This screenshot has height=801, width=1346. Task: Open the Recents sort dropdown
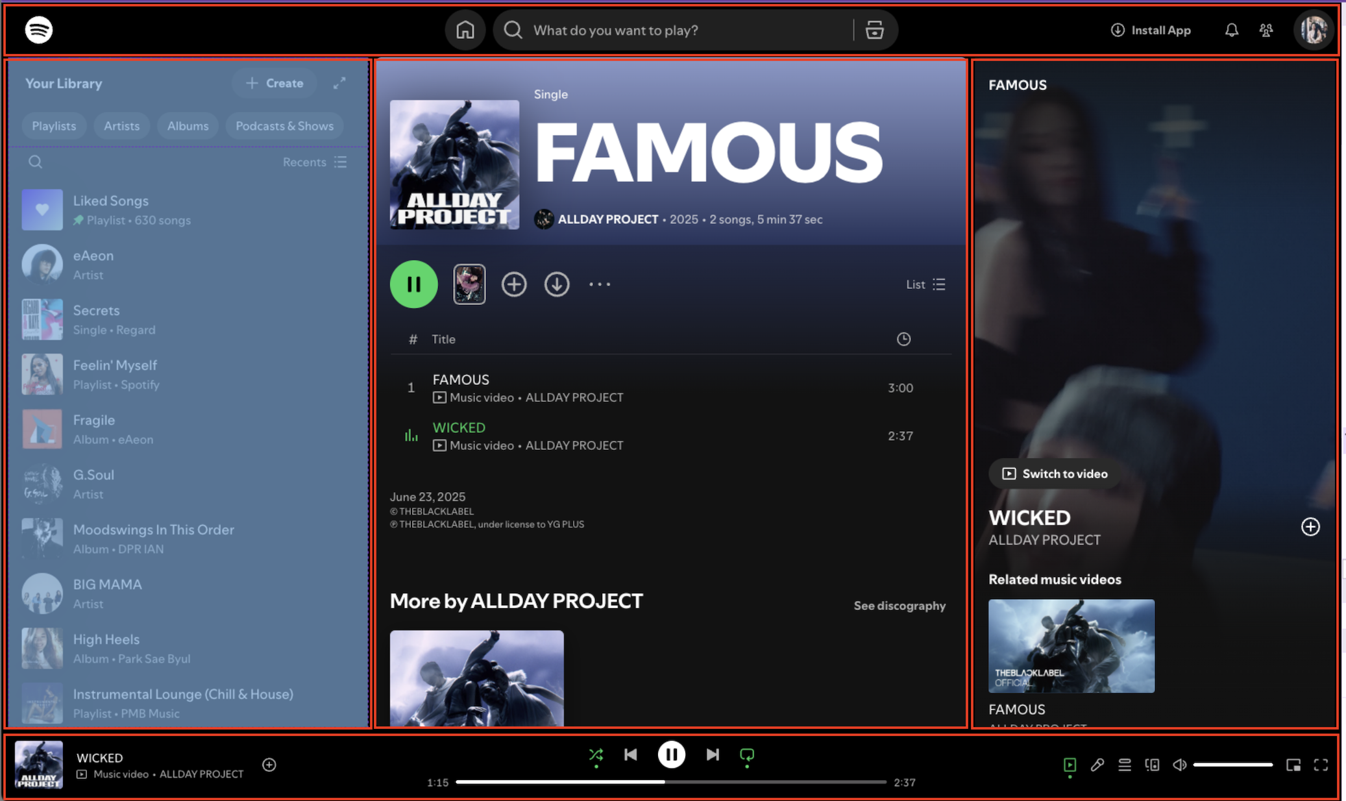click(x=315, y=162)
